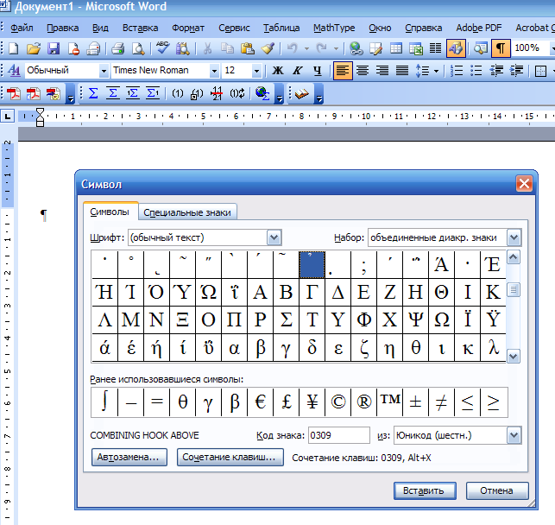
Task: Click the Отмена button
Action: [x=497, y=490]
